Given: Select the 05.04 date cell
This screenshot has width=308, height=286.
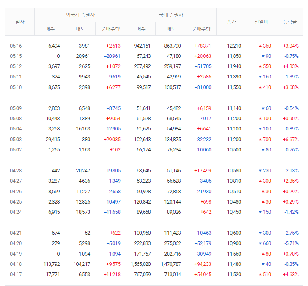Looking at the screenshot, I should click(16, 128).
